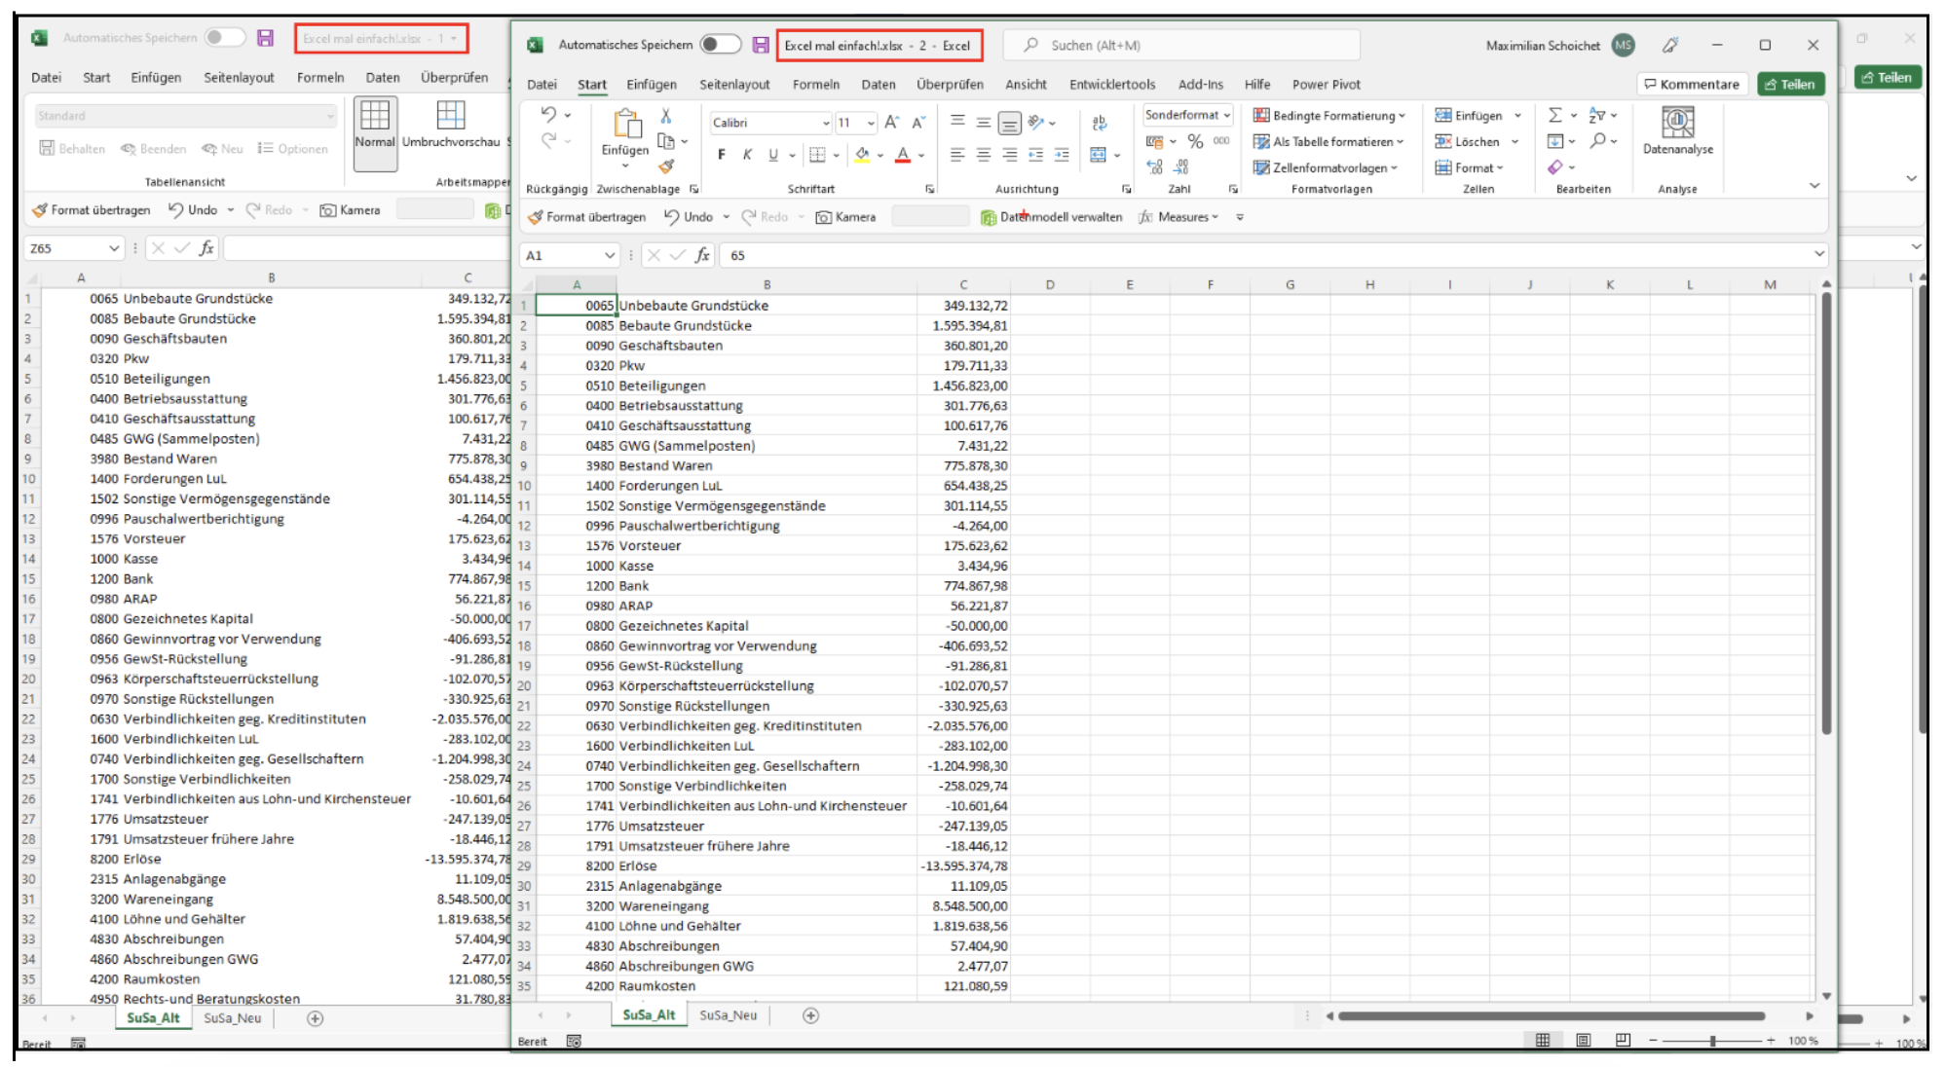
Task: Open the Entwicklertools ribbon tab
Action: 1112,85
